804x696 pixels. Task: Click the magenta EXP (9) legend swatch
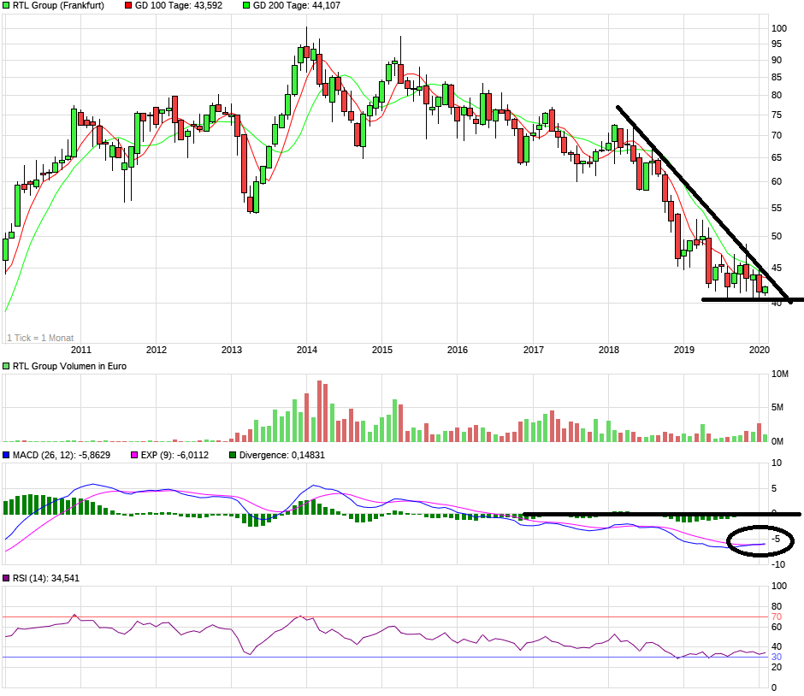pyautogui.click(x=132, y=456)
